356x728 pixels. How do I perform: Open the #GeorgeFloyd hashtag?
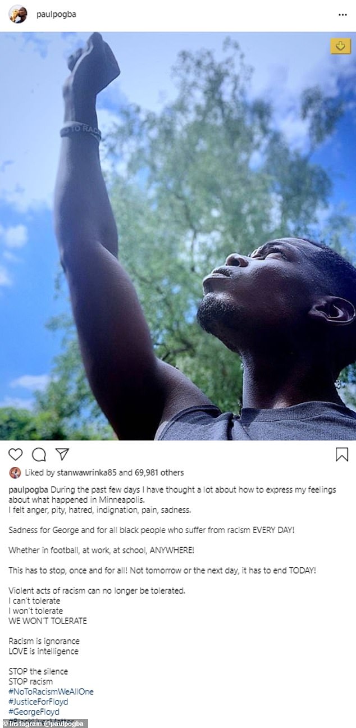tap(34, 712)
